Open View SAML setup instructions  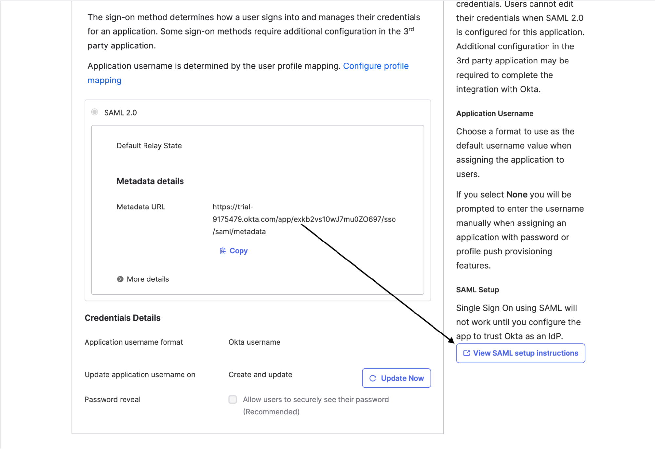[x=520, y=353]
